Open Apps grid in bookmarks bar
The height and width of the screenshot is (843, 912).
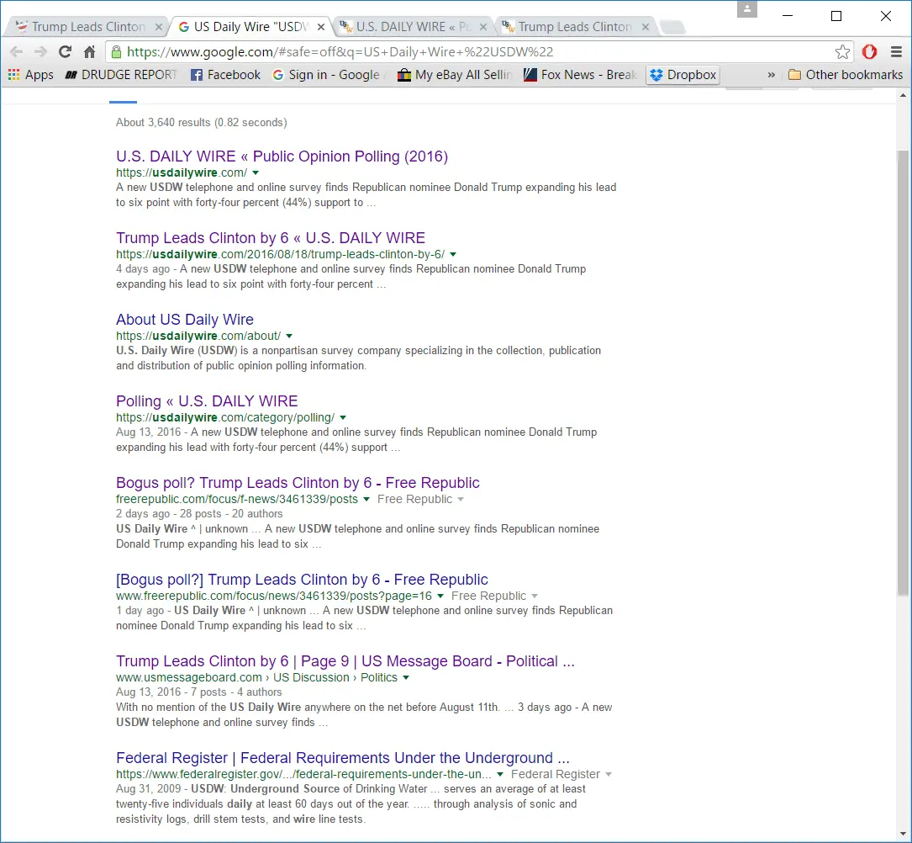tap(31, 75)
